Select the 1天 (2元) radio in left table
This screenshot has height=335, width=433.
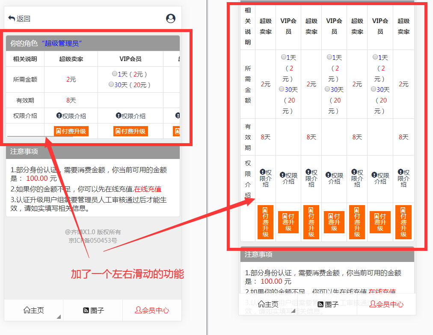(115, 74)
